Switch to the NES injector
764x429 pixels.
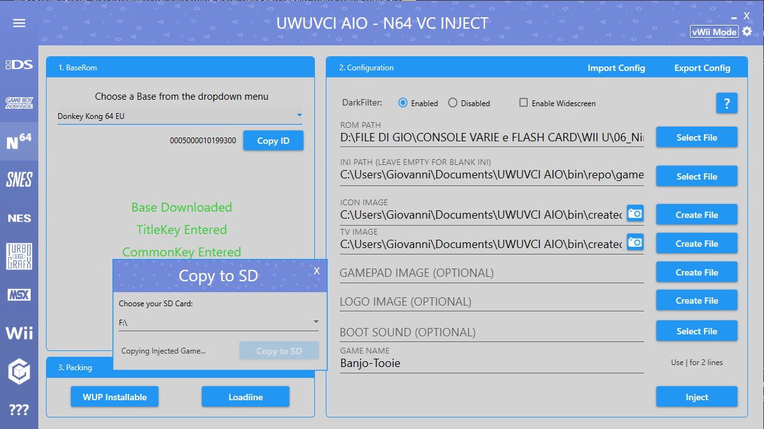19,218
